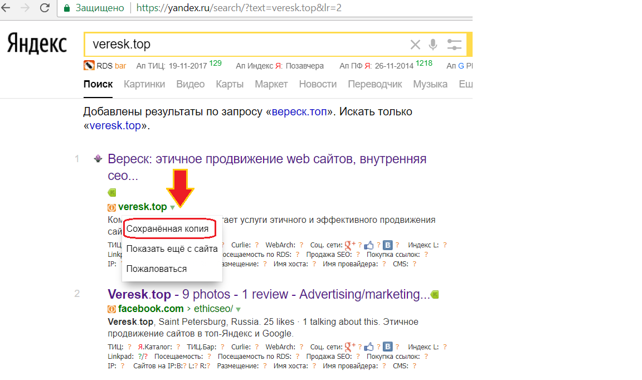Follow the вереск.топ suggested query link
The image size is (642, 380).
coord(299,112)
